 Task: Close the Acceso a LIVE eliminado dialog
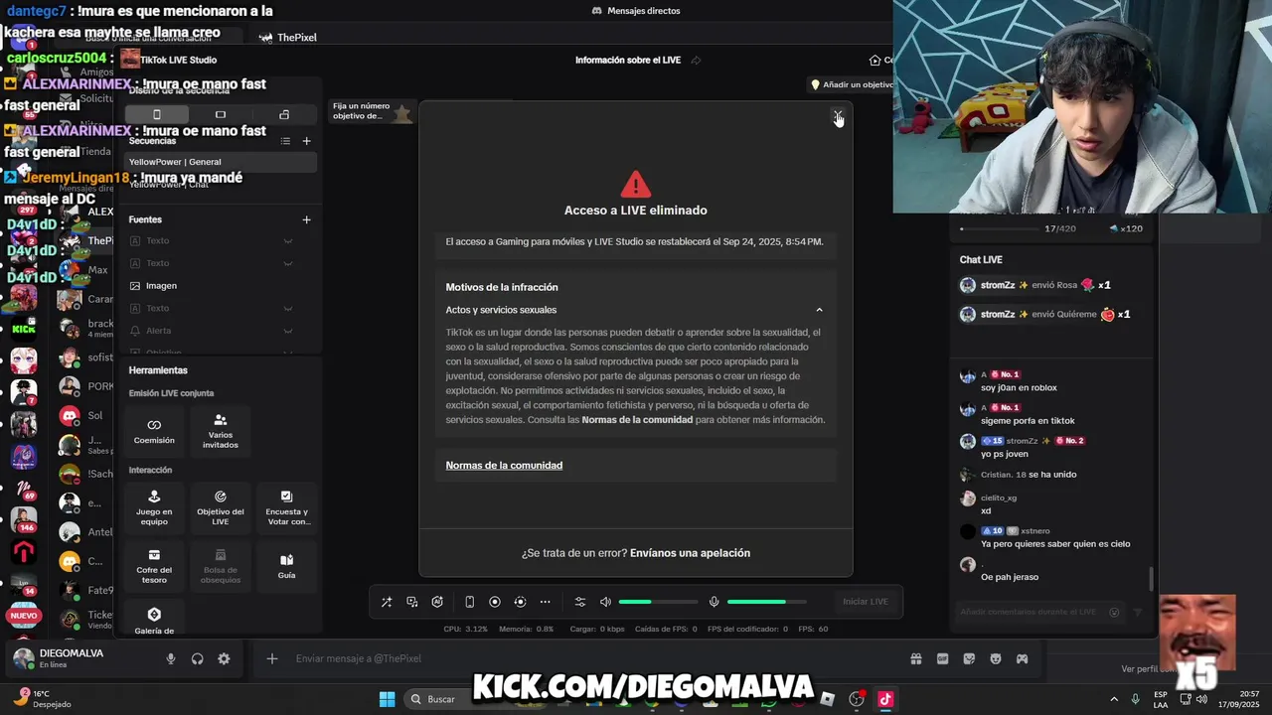pos(838,115)
